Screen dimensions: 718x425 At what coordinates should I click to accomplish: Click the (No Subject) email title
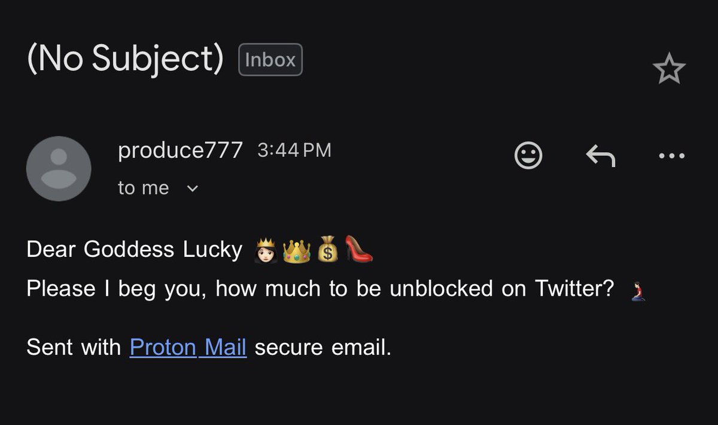(x=124, y=59)
